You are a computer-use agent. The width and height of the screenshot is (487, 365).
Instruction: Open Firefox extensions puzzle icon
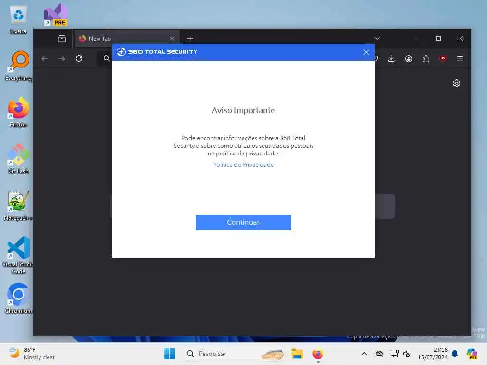click(426, 58)
